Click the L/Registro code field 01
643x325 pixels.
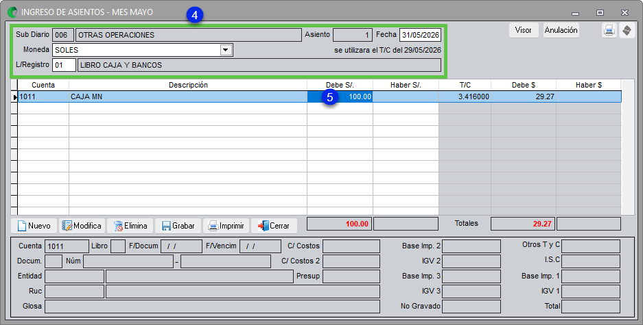point(64,65)
